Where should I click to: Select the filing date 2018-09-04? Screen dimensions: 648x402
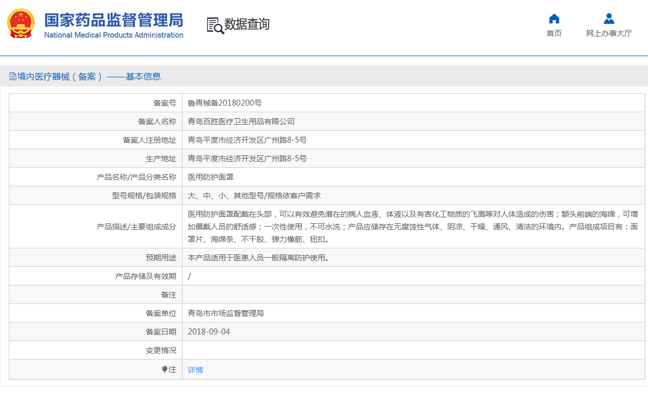pos(209,332)
